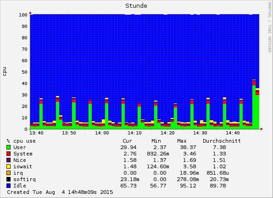The width and height of the screenshot is (273, 198).
Task: Click the purple Nice color swatch
Action: point(9,160)
